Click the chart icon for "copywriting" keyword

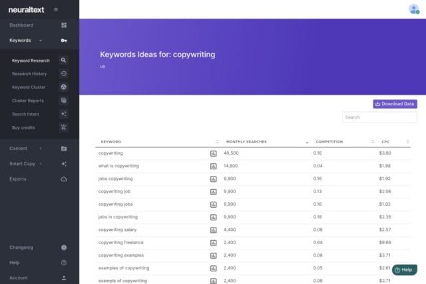coord(213,153)
